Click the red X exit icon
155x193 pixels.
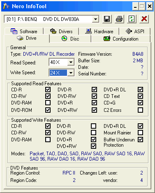click(144, 19)
